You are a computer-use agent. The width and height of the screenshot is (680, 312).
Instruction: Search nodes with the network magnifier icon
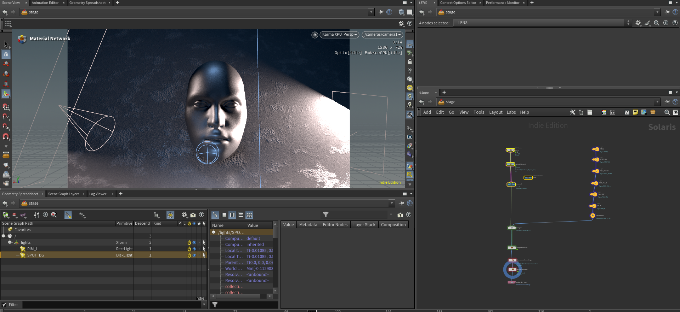coord(667,112)
